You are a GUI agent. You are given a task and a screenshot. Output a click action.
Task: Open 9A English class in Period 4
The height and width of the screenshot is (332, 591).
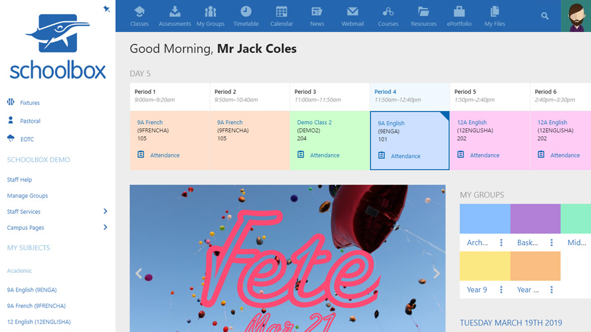point(391,123)
